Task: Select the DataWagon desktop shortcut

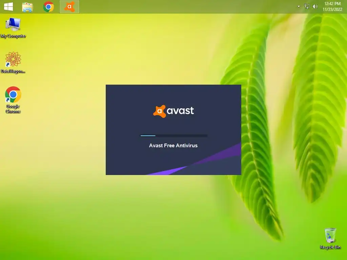Action: pos(13,63)
